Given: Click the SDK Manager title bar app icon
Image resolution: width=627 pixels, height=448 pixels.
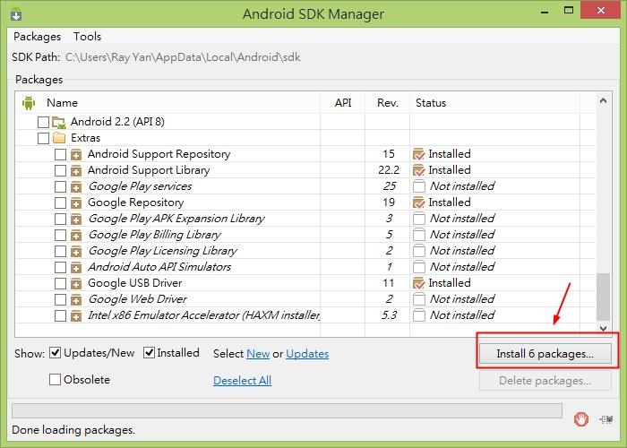Looking at the screenshot, I should coord(16,13).
